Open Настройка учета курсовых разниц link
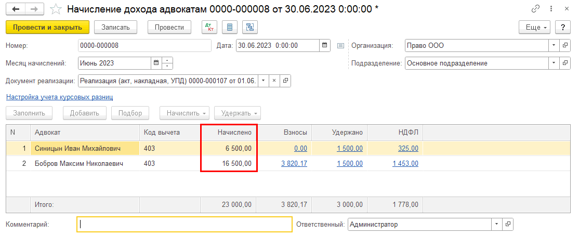This screenshot has width=579, height=235. tap(59, 97)
